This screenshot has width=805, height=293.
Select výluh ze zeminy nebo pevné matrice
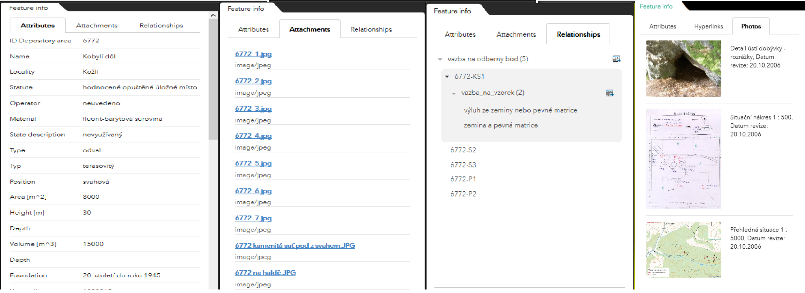(x=520, y=110)
